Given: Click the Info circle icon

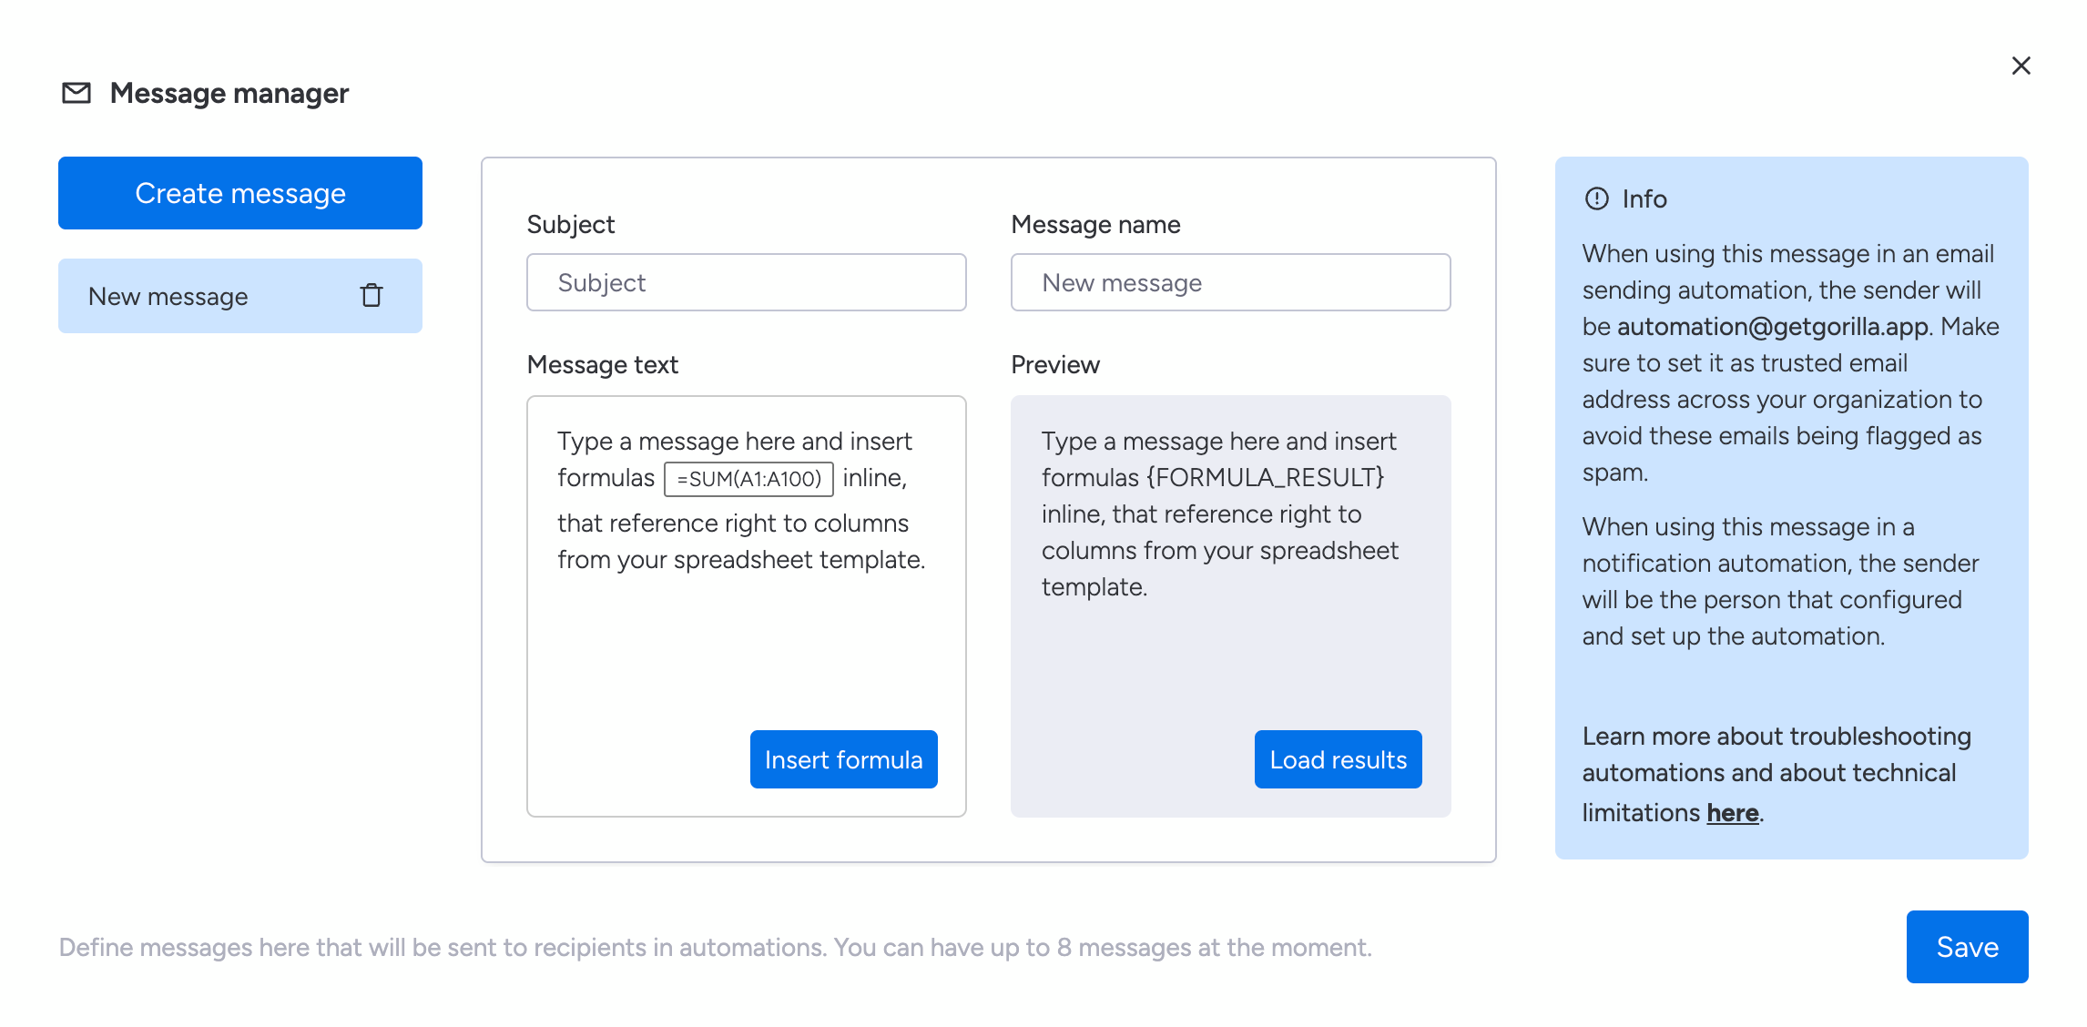Looking at the screenshot, I should point(1596,198).
